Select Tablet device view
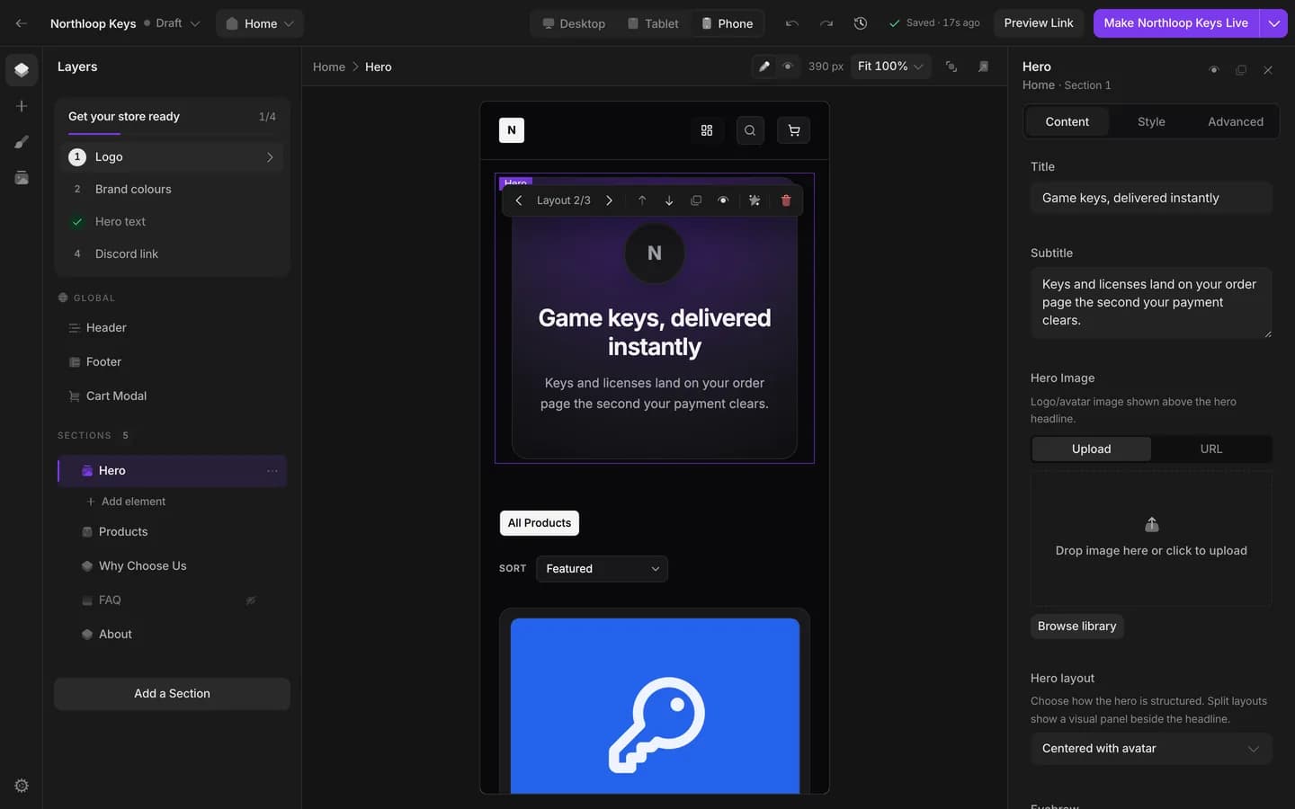1295x809 pixels. 654,23
